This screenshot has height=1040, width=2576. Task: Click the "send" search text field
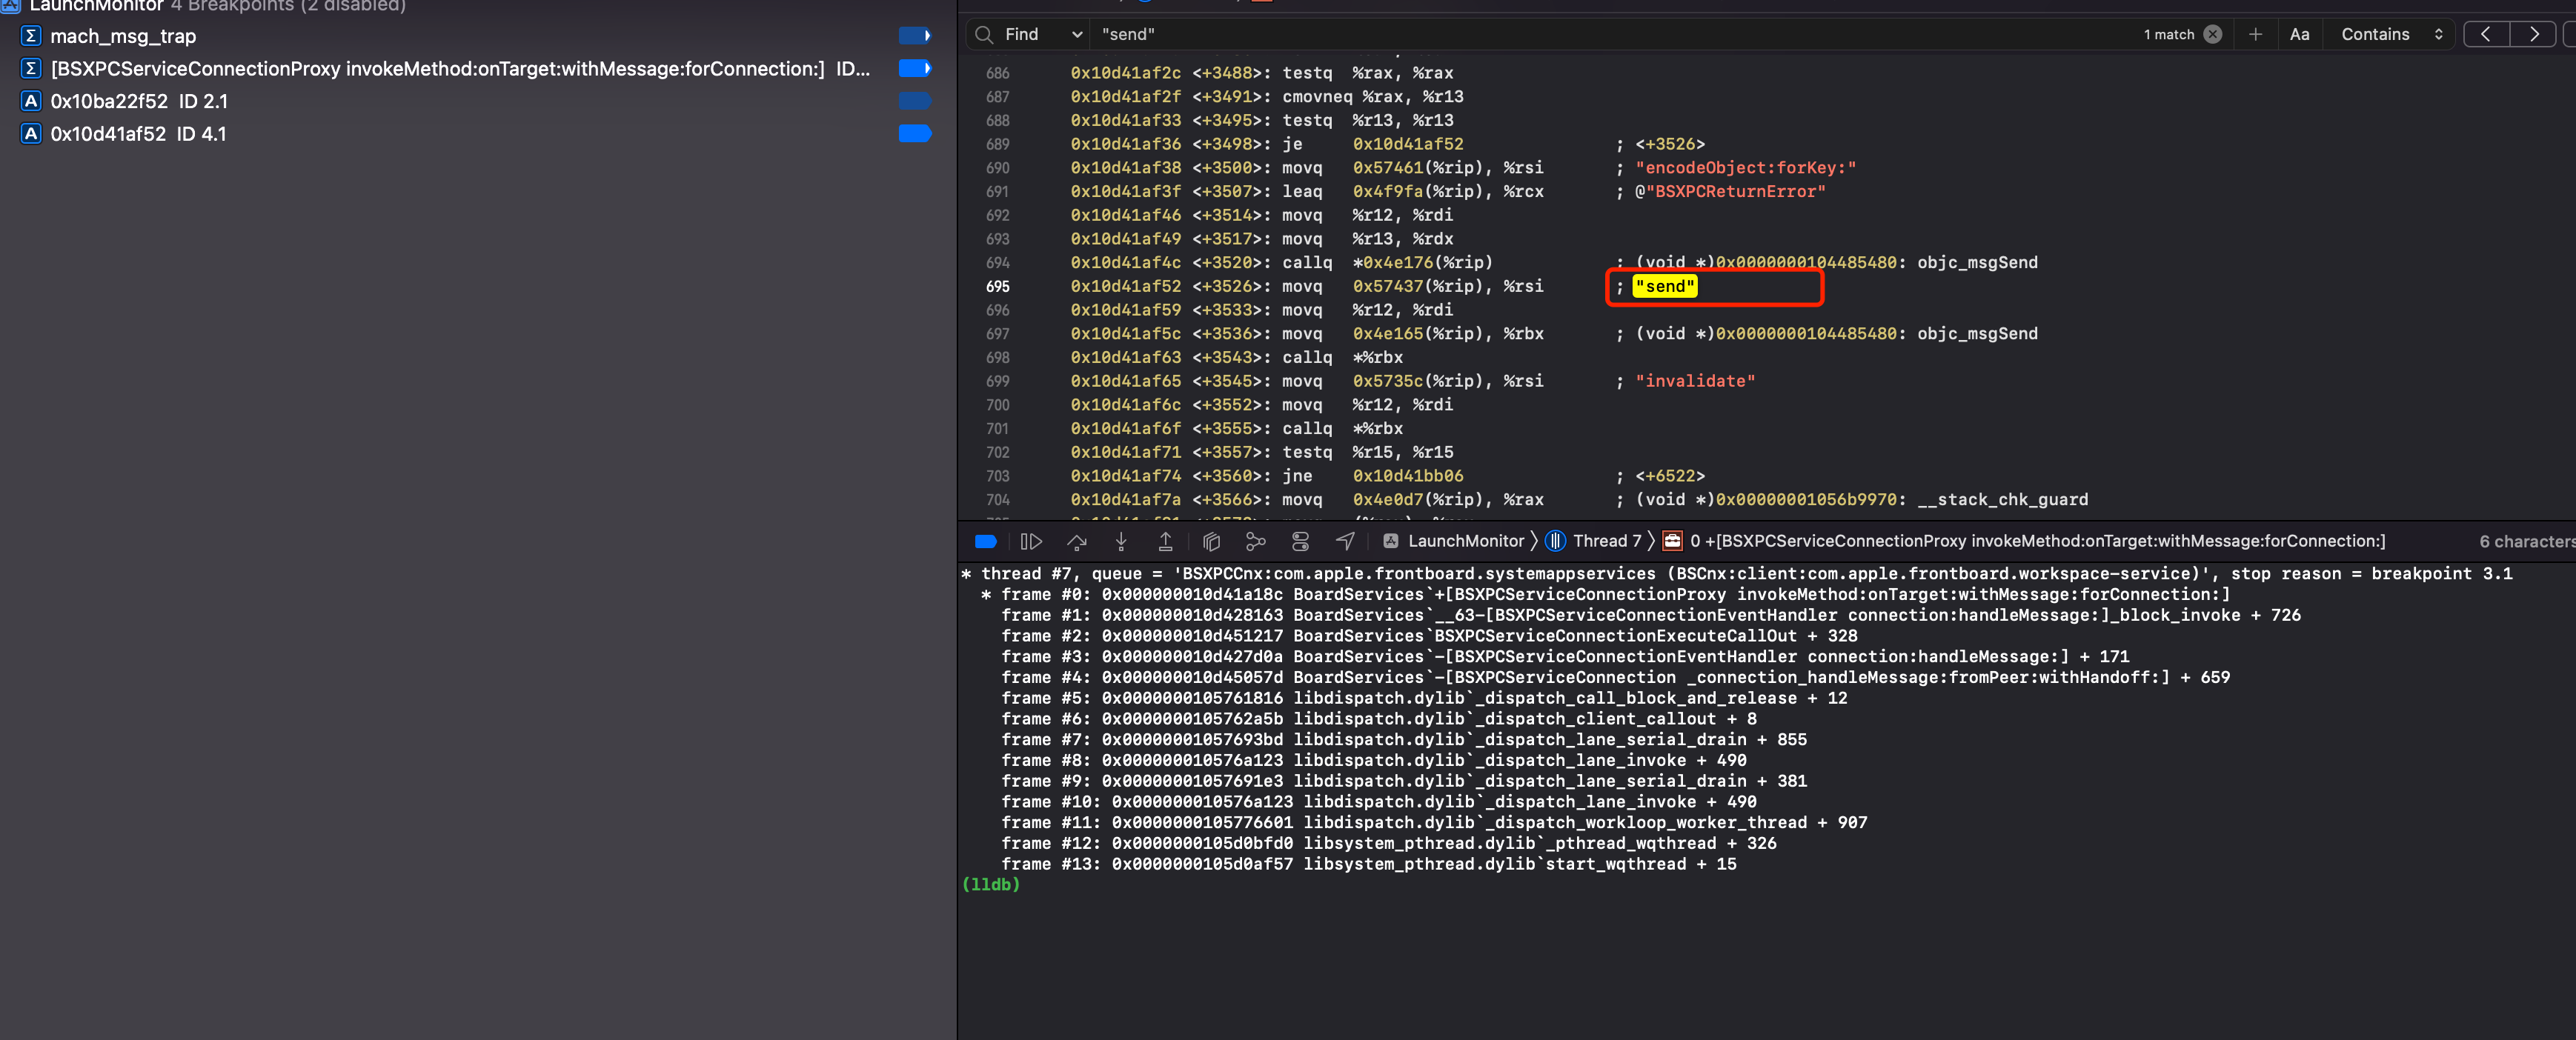click(x=1600, y=34)
